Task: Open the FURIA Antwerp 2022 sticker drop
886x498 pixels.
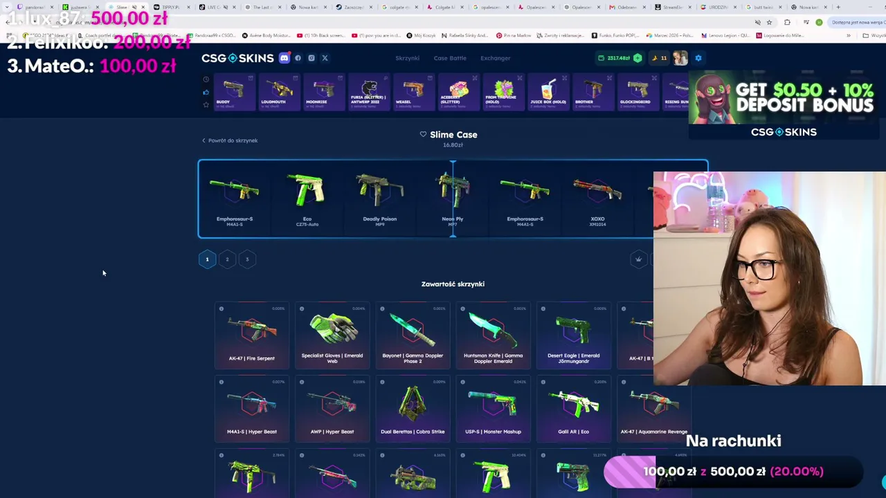Action: pyautogui.click(x=368, y=92)
